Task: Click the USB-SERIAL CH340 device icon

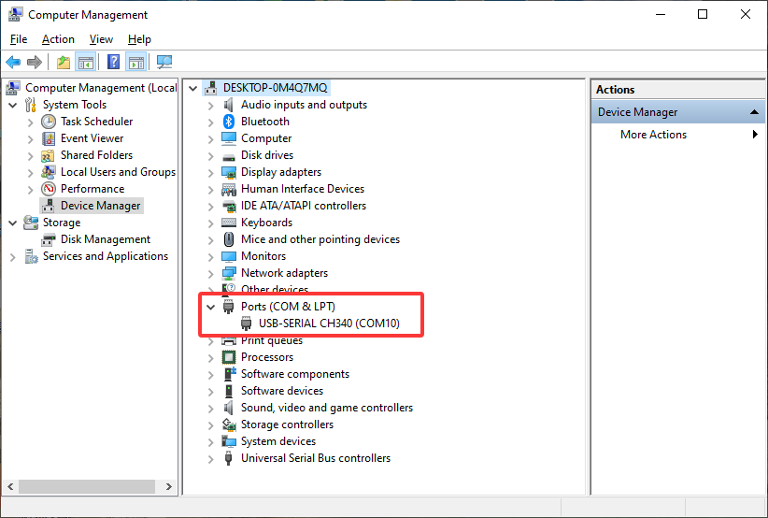Action: pos(247,324)
